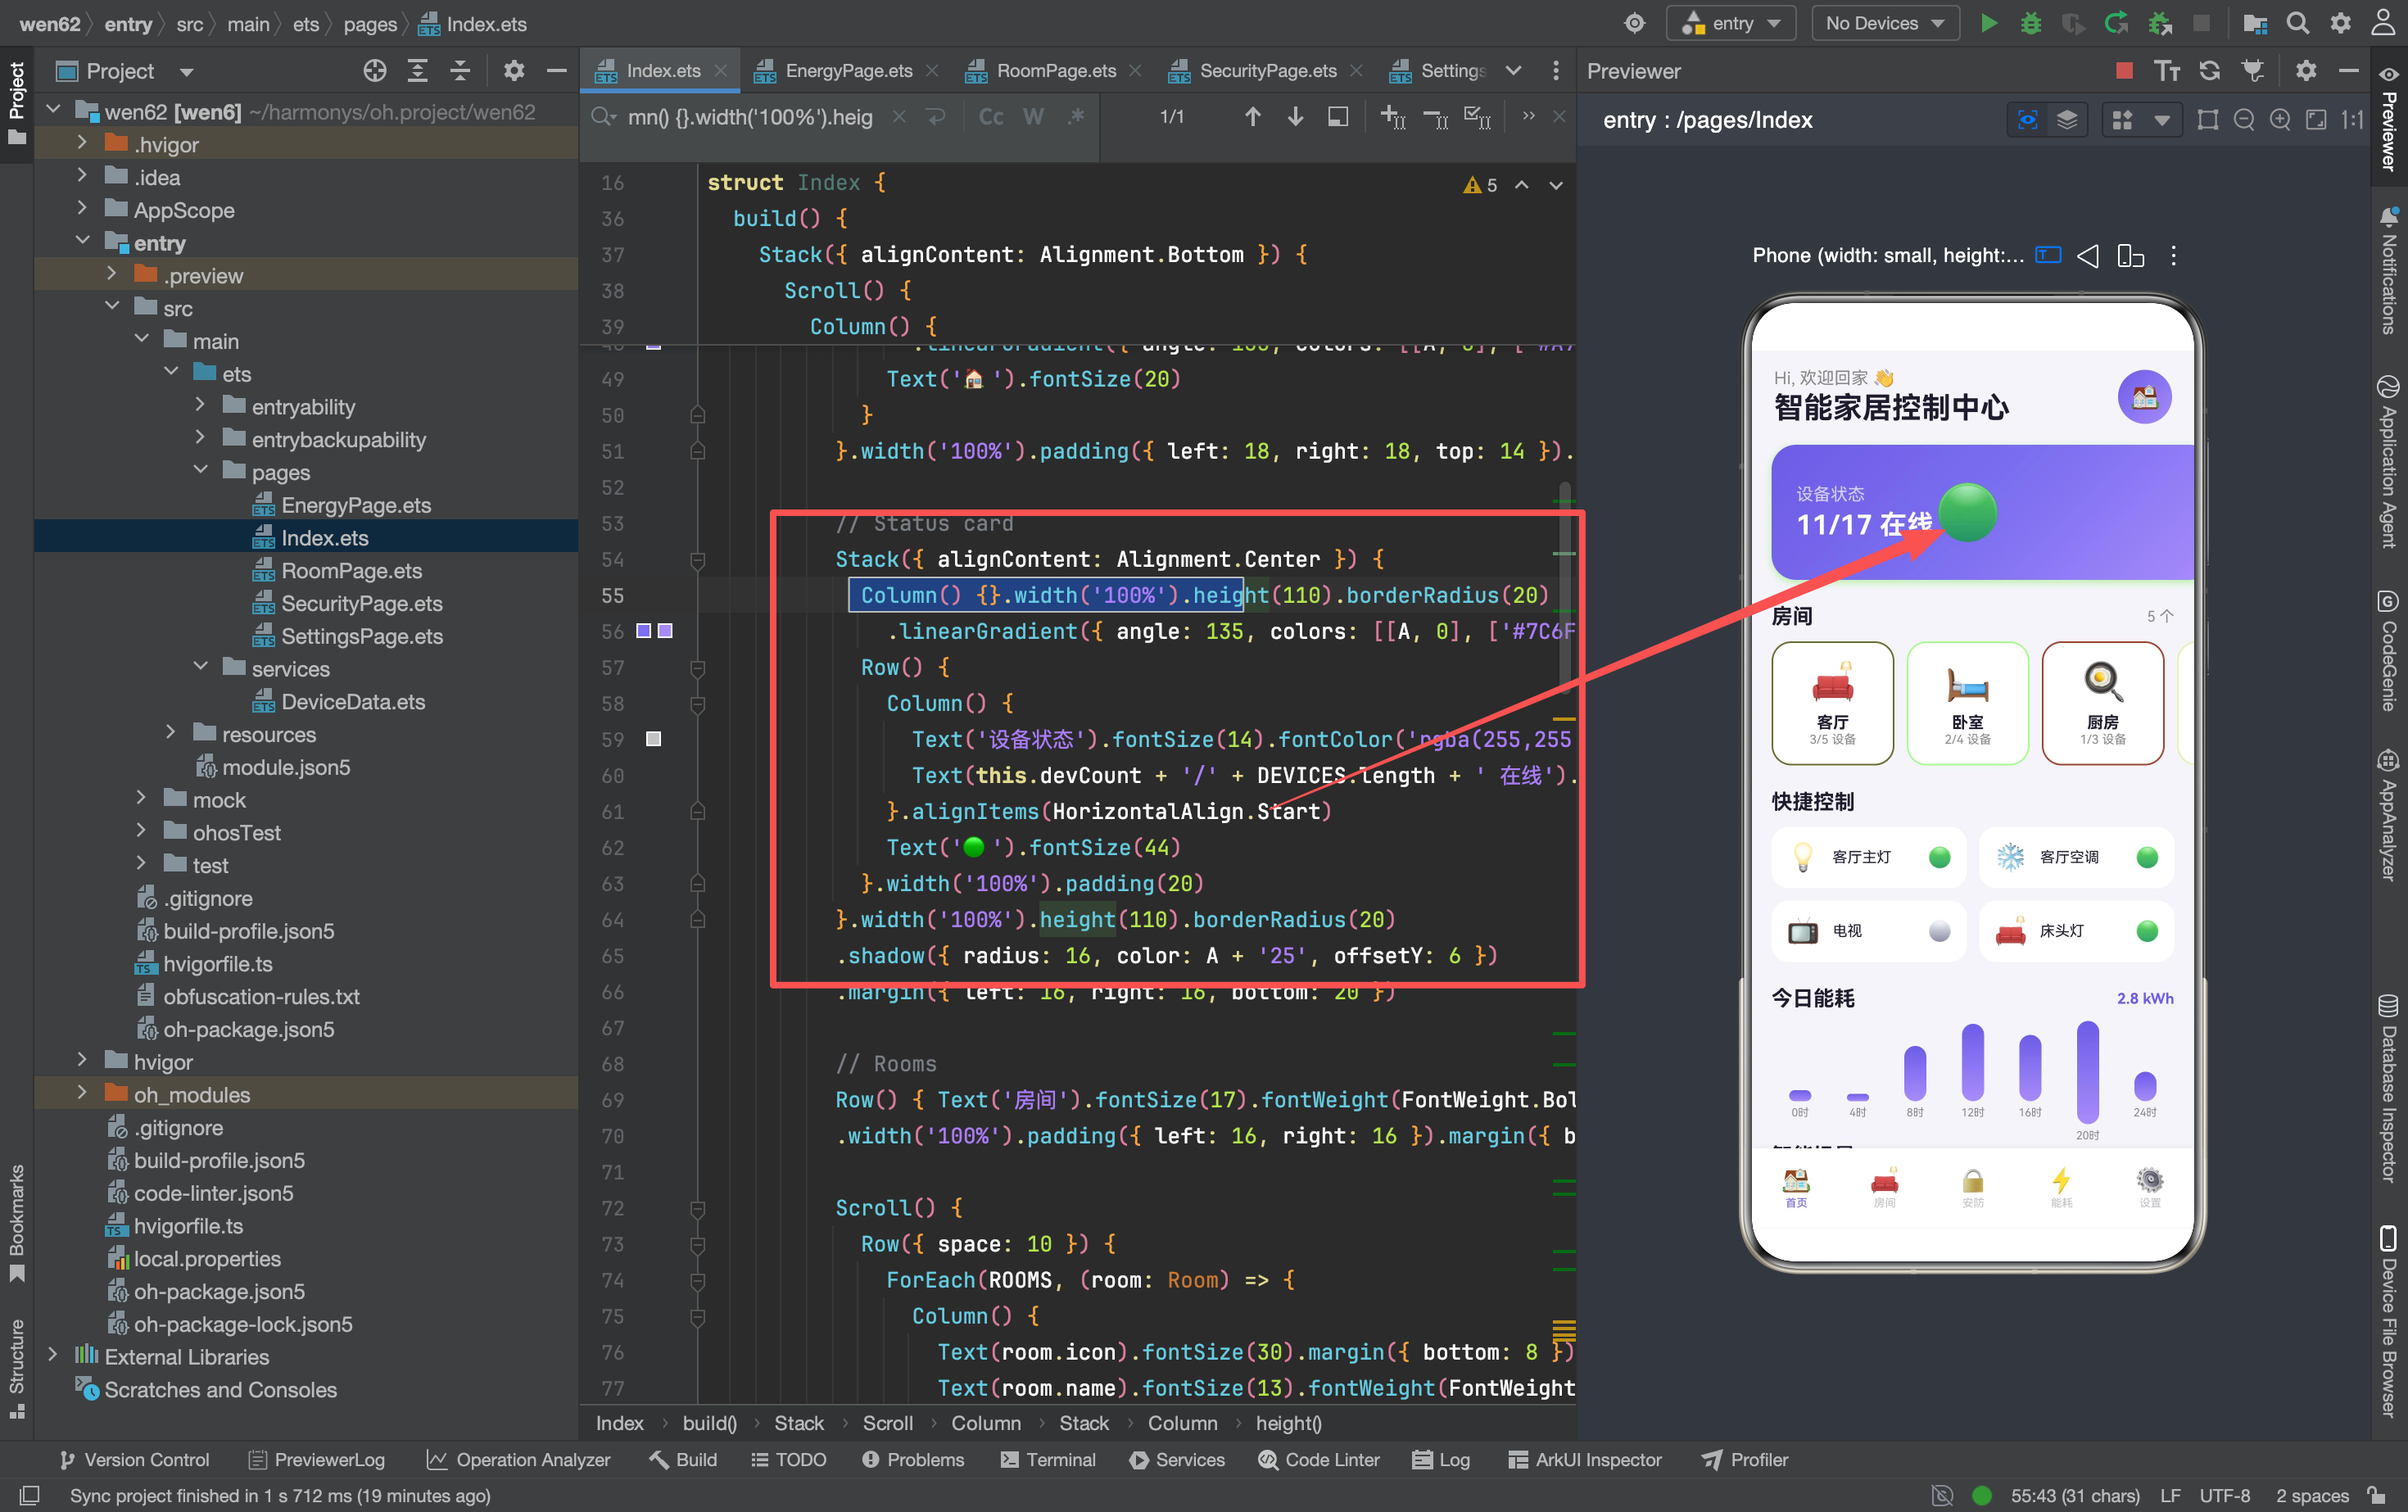Start debugging with the bug icon

[x=2031, y=23]
